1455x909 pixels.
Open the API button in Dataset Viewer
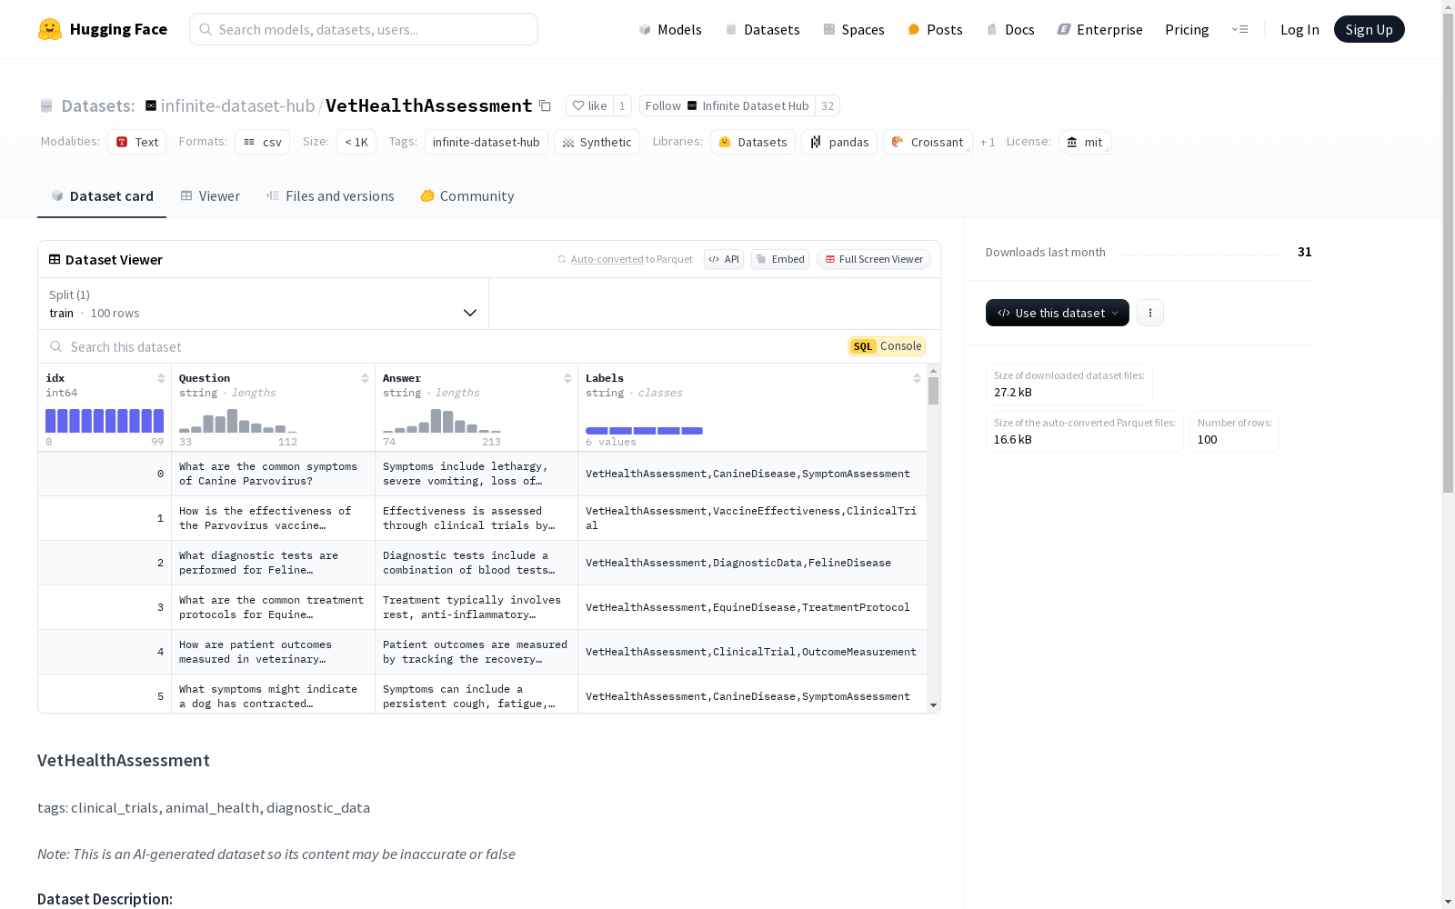click(724, 259)
